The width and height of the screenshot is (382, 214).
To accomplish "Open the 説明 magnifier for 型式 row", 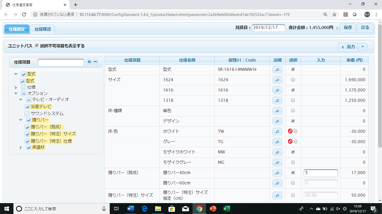I will click(x=277, y=69).
